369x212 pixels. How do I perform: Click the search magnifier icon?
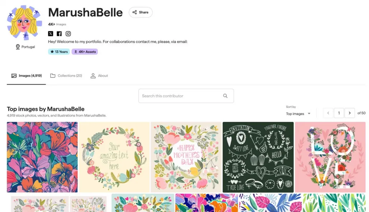[225, 96]
